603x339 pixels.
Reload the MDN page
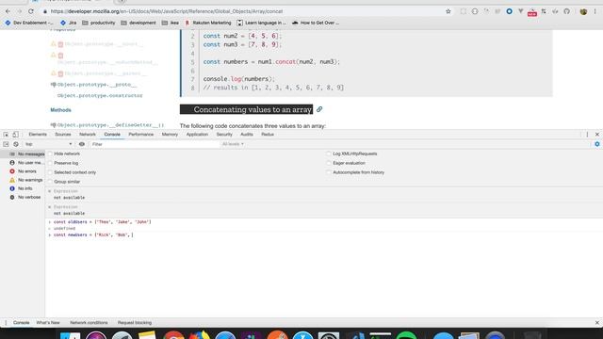31,11
